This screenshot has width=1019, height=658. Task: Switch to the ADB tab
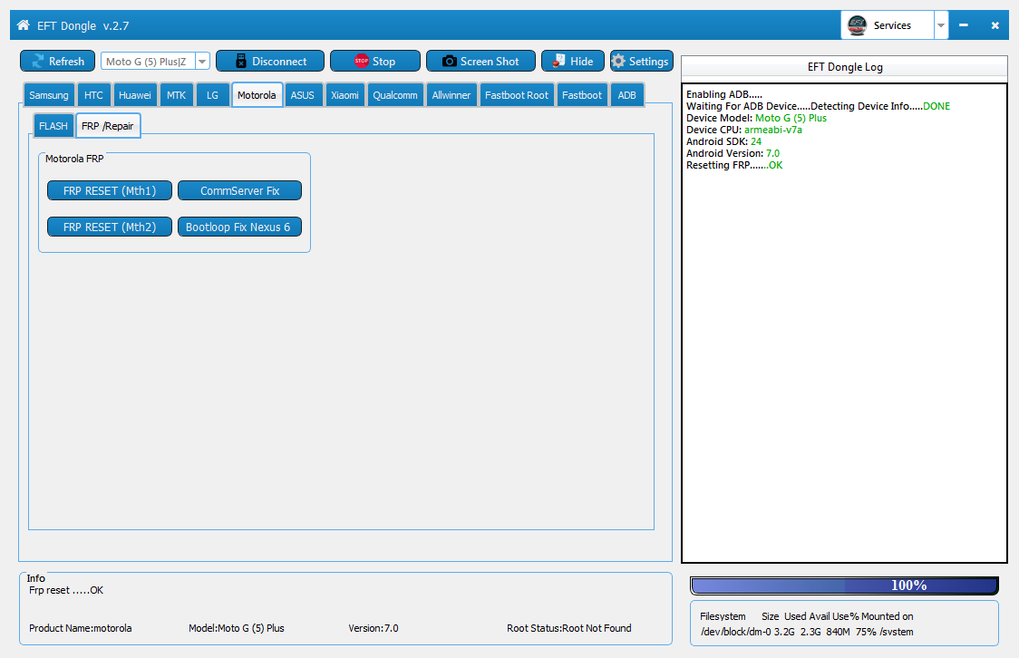627,95
